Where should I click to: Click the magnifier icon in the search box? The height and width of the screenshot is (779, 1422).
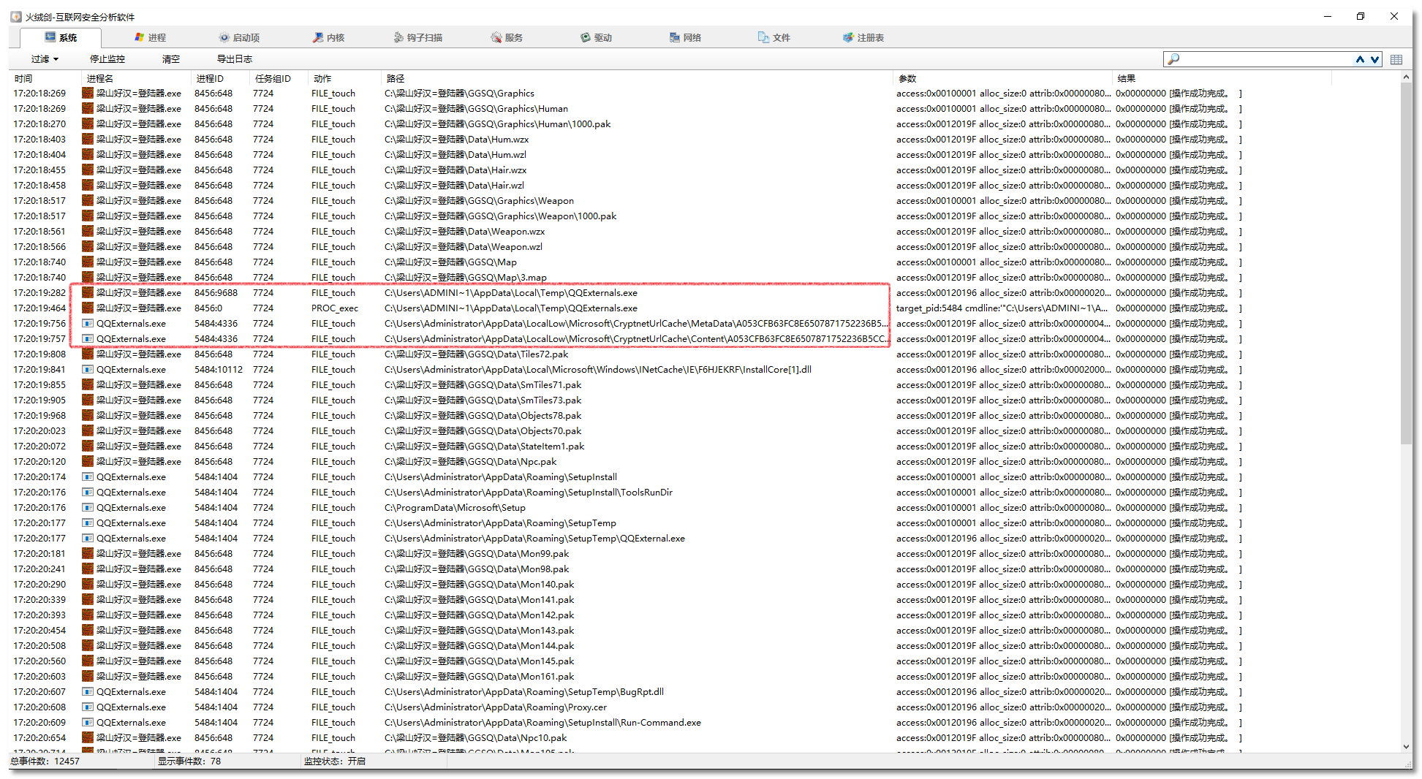(x=1173, y=59)
